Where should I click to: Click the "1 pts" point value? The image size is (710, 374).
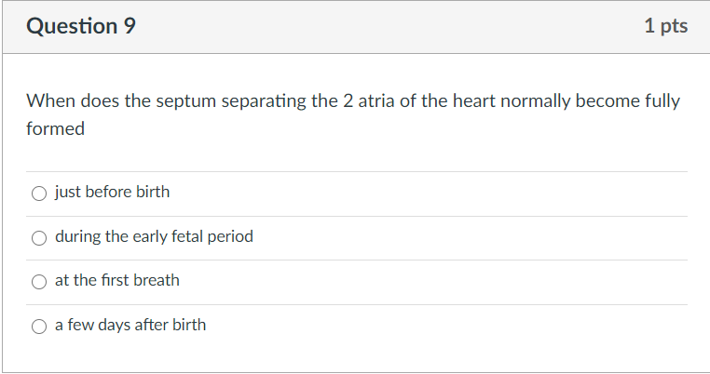coord(665,27)
